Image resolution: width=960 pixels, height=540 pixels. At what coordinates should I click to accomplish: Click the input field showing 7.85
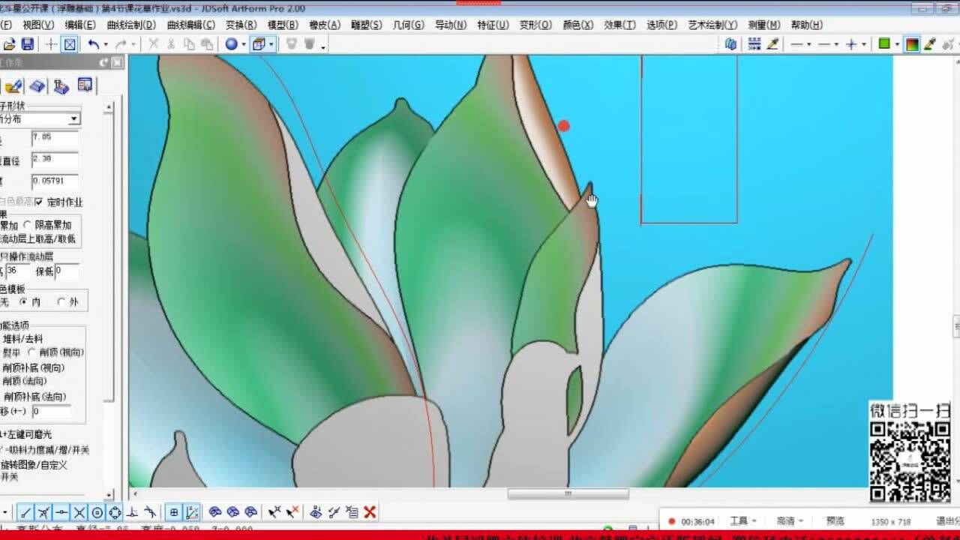tap(55, 138)
